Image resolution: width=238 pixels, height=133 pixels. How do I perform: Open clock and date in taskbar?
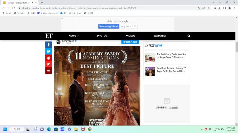231,129
